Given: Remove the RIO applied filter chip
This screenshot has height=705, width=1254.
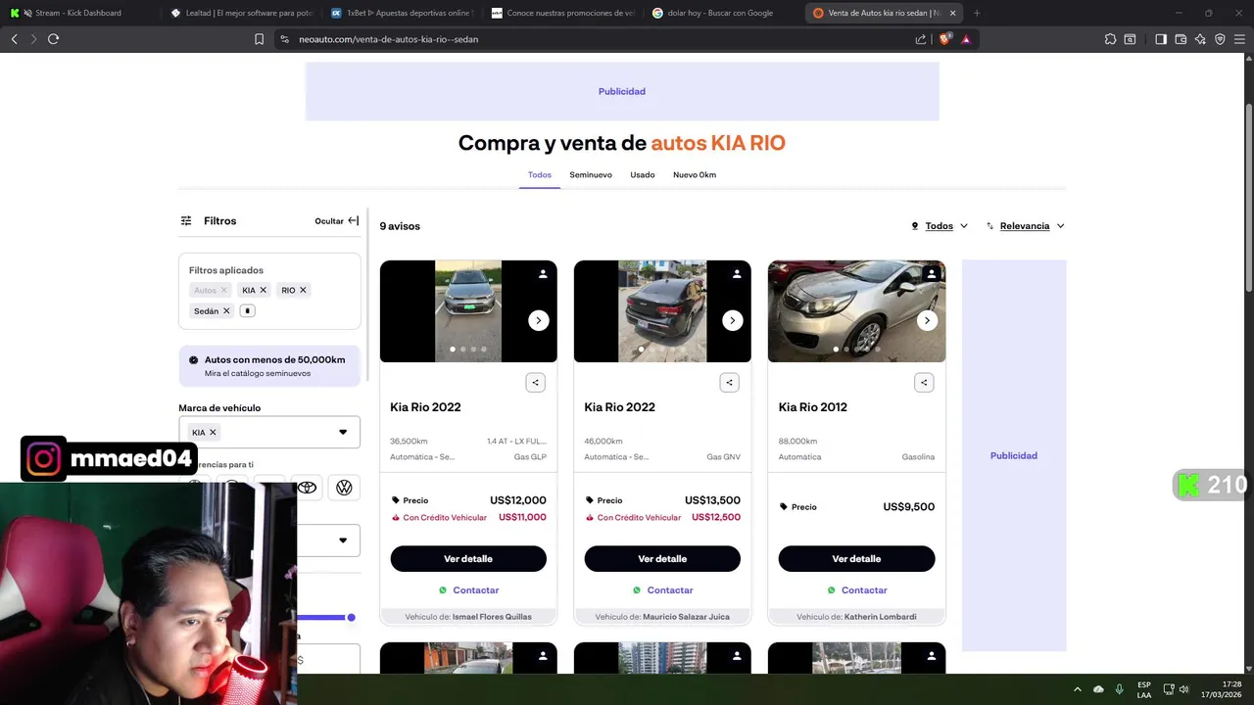Looking at the screenshot, I should click(303, 290).
